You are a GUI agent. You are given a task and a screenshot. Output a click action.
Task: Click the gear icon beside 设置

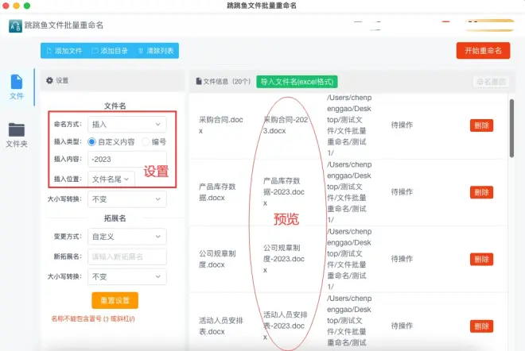pyautogui.click(x=49, y=81)
